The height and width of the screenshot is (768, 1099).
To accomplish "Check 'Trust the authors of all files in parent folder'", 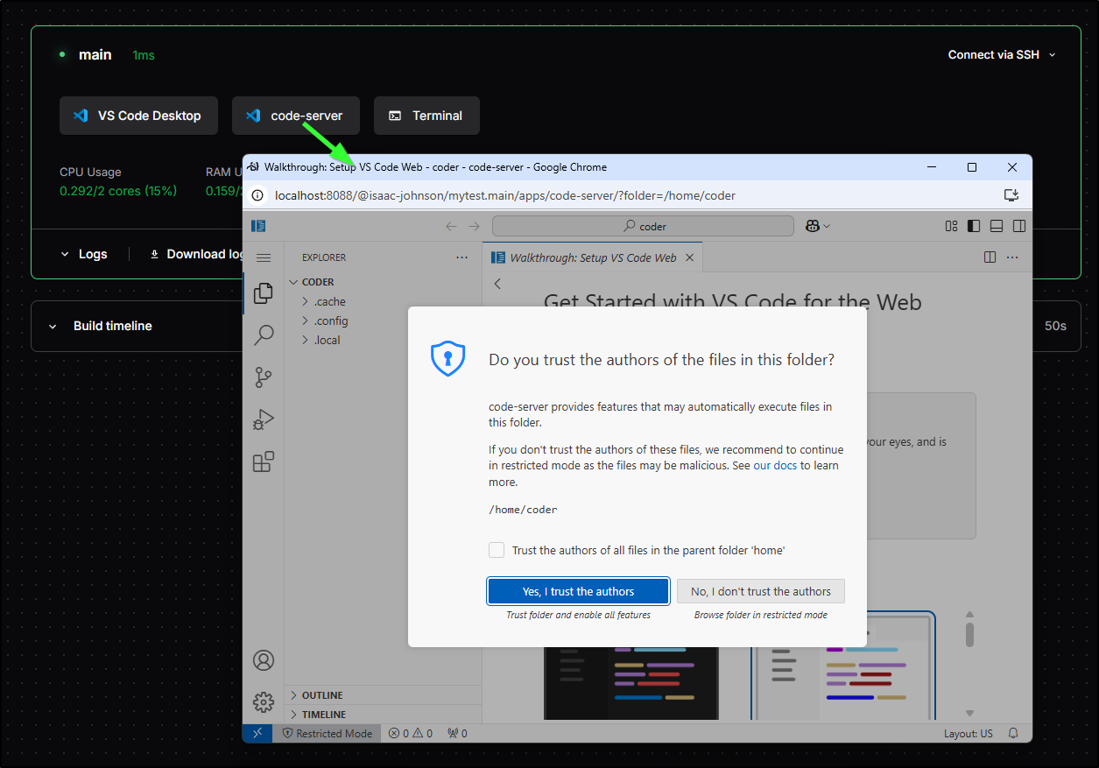I will (x=497, y=550).
